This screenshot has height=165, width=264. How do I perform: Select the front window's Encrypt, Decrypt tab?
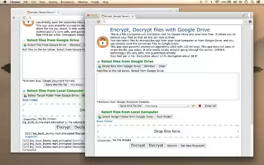pos(117,16)
